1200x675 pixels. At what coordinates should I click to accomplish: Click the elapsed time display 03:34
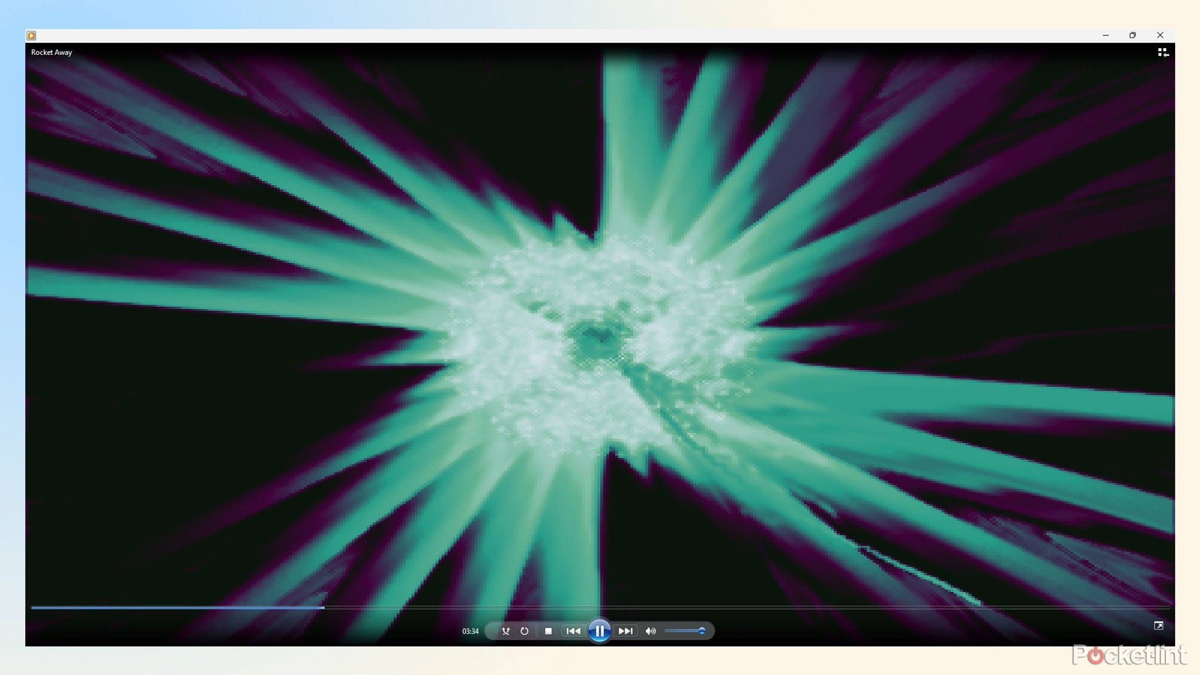pos(470,631)
